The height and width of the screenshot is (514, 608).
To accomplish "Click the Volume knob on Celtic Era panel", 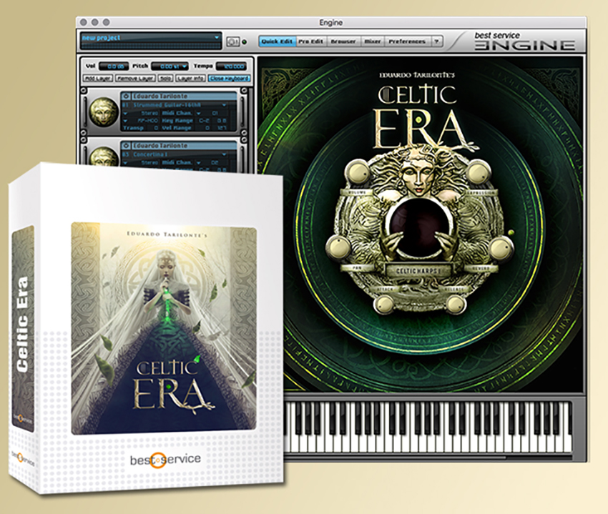I will pyautogui.click(x=359, y=172).
